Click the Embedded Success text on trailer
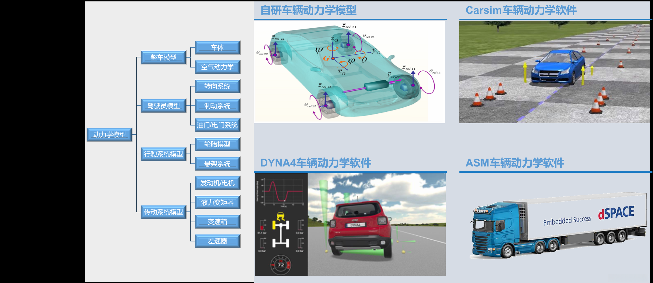Viewport: 653px width, 283px height. pyautogui.click(x=567, y=221)
